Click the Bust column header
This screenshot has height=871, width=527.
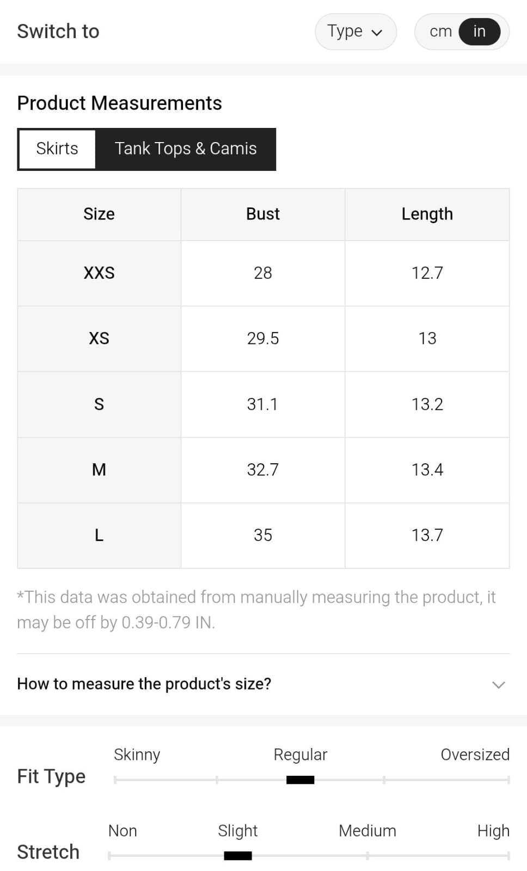click(263, 214)
